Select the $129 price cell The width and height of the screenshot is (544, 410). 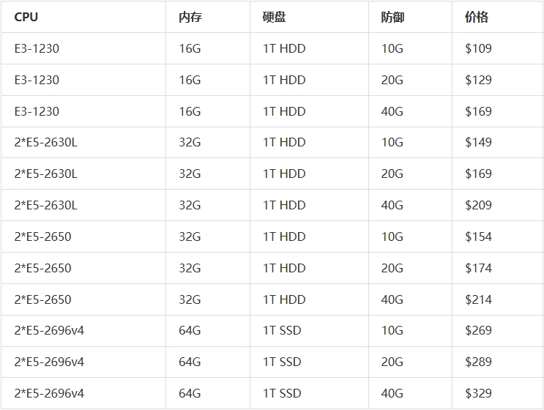[x=478, y=80]
